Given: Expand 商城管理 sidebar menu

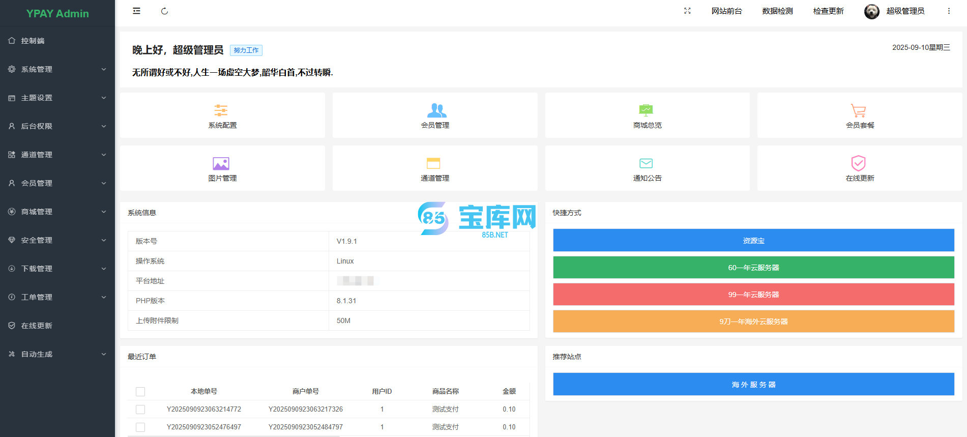Looking at the screenshot, I should click(x=57, y=212).
